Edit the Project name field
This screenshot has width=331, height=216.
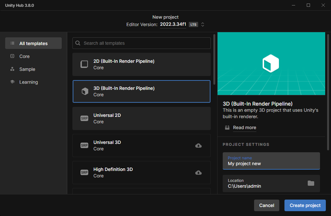[271, 161]
